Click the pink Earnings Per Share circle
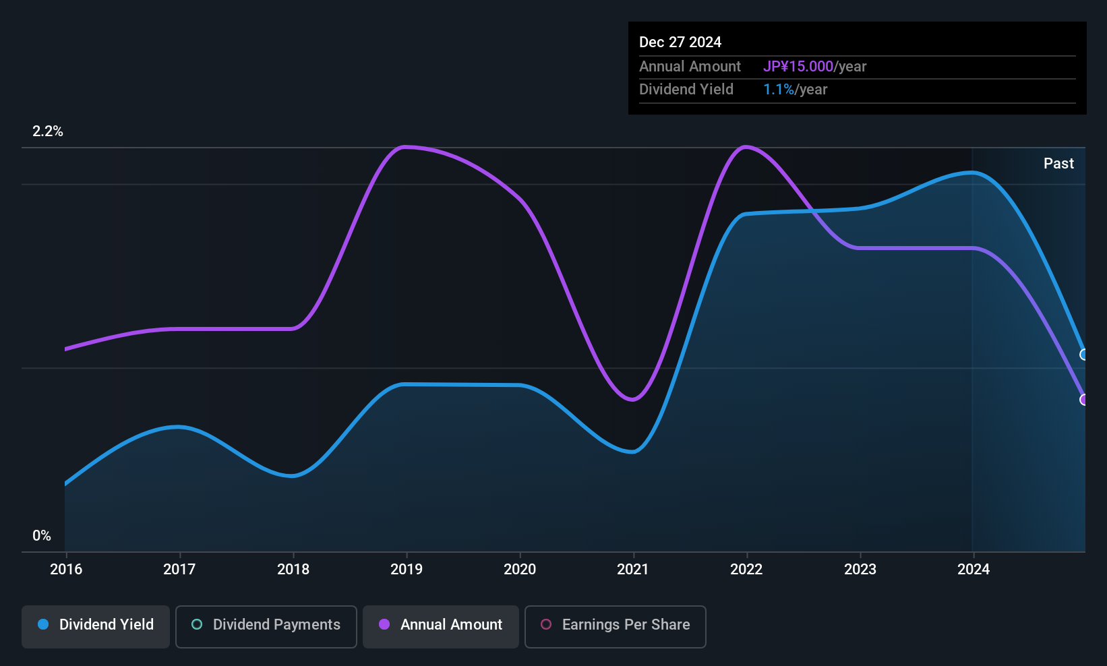1107x666 pixels. [546, 624]
